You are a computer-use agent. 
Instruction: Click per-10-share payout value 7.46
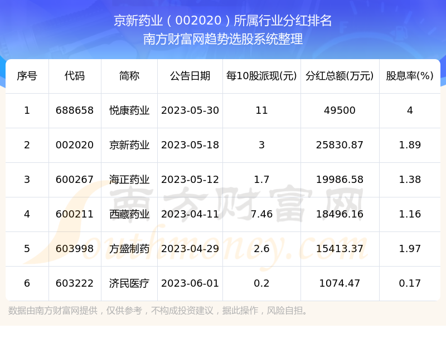pyautogui.click(x=261, y=214)
